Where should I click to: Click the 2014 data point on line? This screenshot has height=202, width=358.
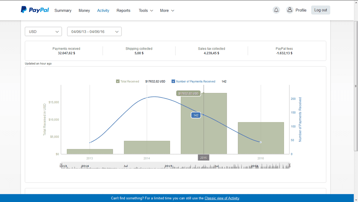pos(147,98)
